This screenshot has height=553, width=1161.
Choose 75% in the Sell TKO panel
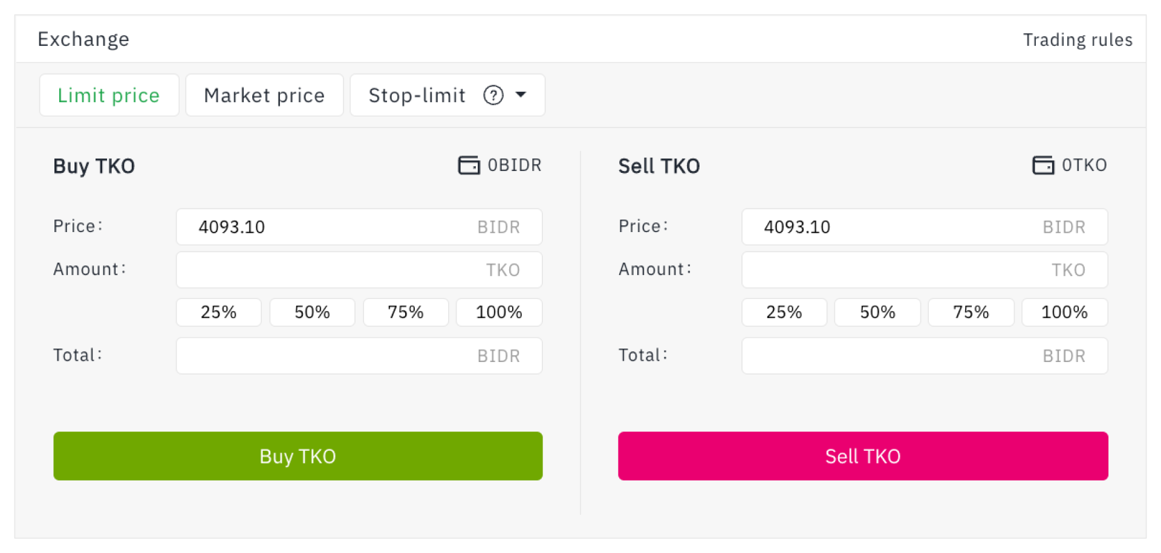point(971,312)
